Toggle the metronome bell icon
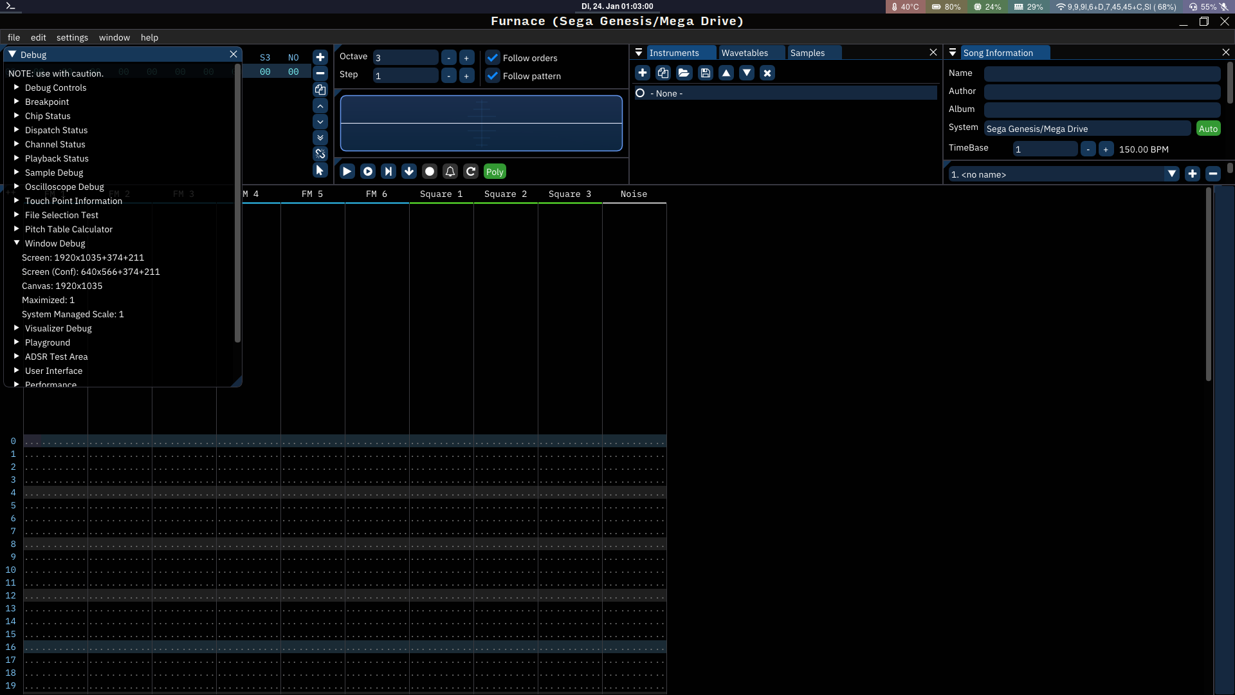The height and width of the screenshot is (695, 1235). pyautogui.click(x=450, y=171)
